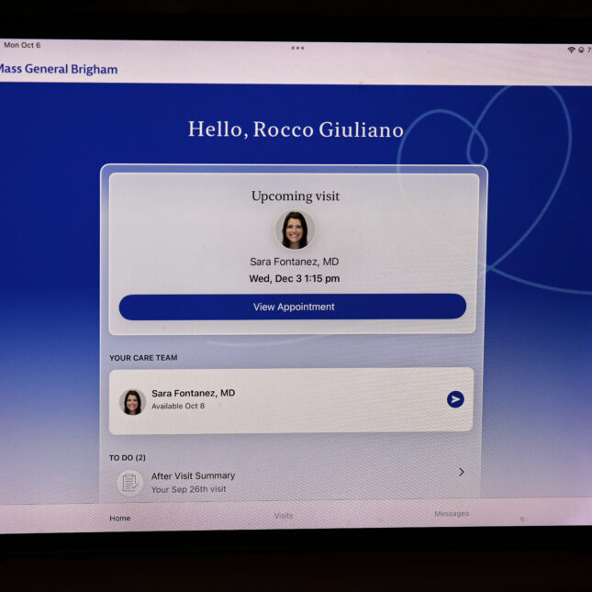Open Sara Fontanez, MD care team entry
Screen dimensions: 592x592
pyautogui.click(x=193, y=393)
